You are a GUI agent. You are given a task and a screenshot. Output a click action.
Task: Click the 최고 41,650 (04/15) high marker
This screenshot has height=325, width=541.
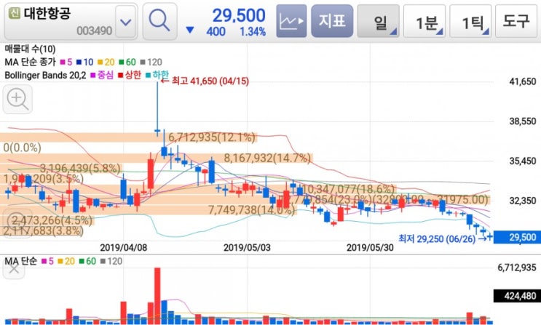tap(205, 81)
